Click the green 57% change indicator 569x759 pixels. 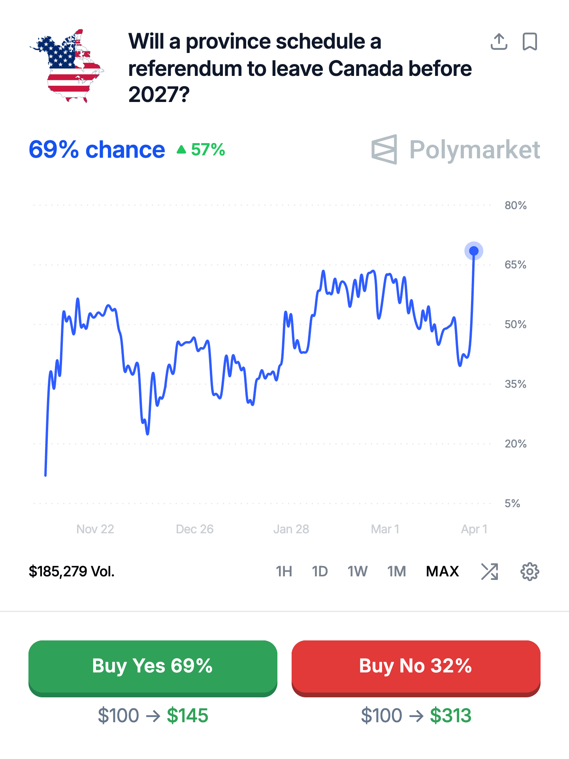pyautogui.click(x=201, y=150)
